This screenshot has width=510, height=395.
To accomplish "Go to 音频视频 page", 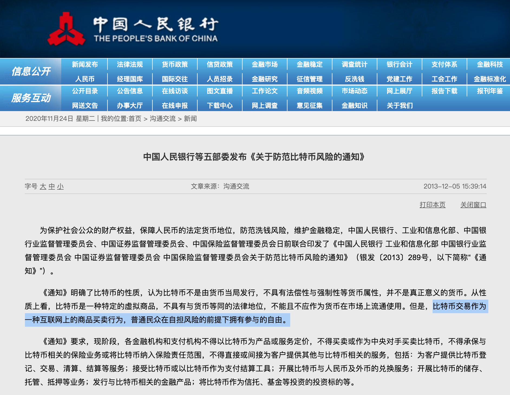I will click(309, 91).
